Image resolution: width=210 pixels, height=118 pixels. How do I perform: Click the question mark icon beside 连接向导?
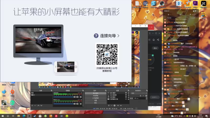[96, 36]
